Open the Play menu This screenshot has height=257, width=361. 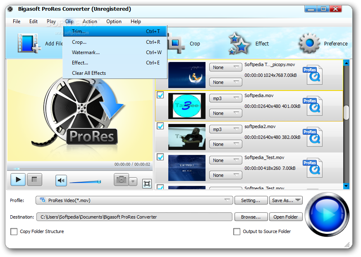point(51,21)
